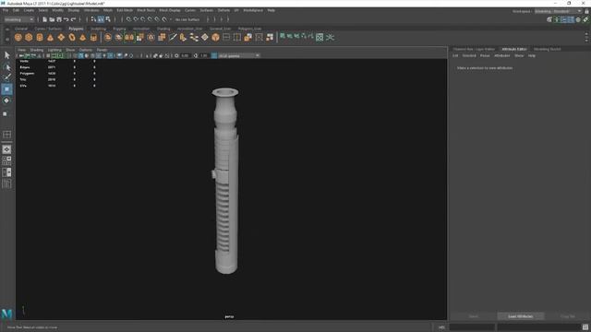Create a polygon plane from the shelf
The image size is (591, 332).
tap(61, 37)
